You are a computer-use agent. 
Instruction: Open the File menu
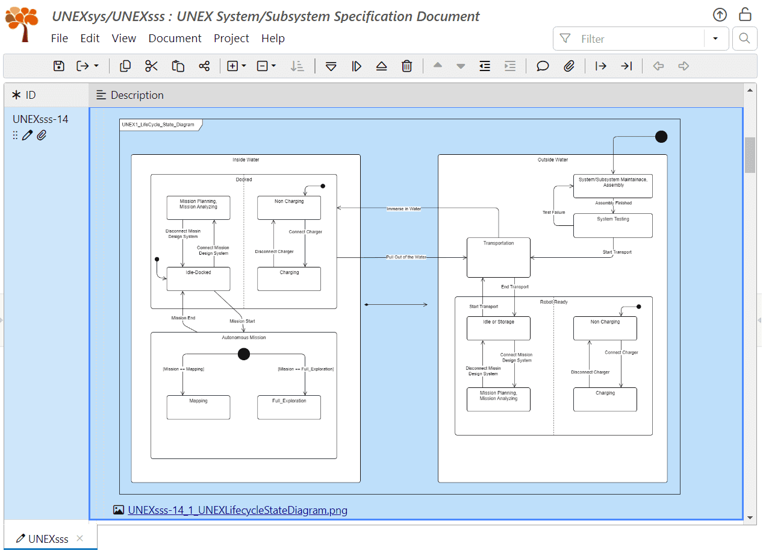60,38
